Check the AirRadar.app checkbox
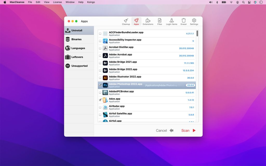The image size is (266, 166). click(100, 107)
